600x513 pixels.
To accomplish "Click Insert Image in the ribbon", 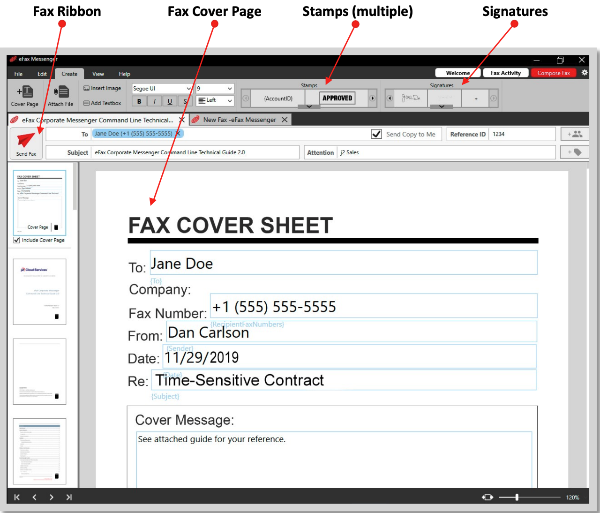I will pos(102,88).
